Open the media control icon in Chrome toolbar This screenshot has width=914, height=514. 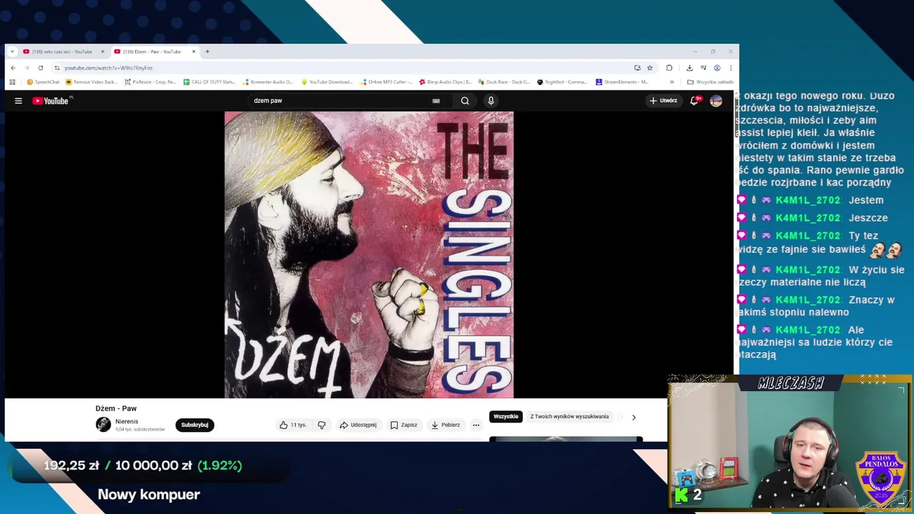pos(703,68)
